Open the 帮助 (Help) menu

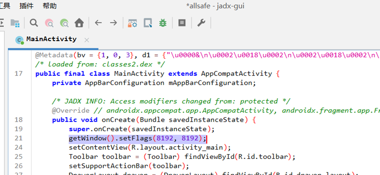[x=49, y=6]
